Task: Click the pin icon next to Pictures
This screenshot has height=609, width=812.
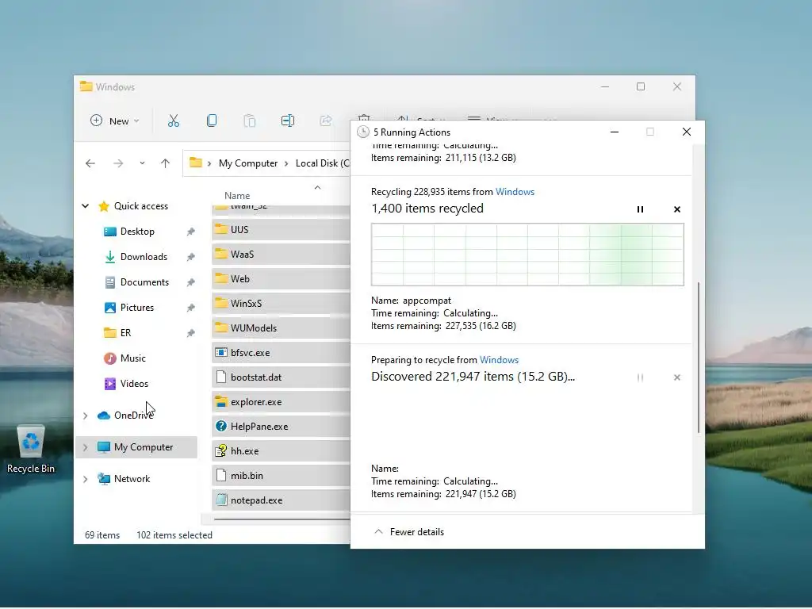Action: (x=190, y=308)
